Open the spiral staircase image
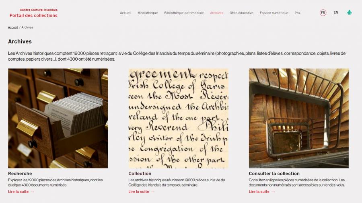 pos(299,118)
